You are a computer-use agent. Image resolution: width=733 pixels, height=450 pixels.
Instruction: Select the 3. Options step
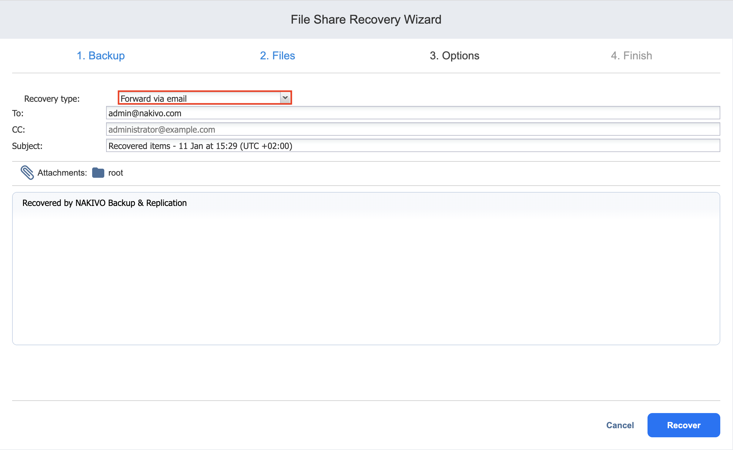(454, 56)
